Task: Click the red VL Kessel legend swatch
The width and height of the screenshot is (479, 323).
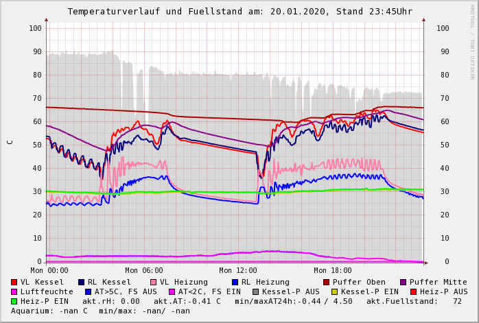Action: (14, 282)
